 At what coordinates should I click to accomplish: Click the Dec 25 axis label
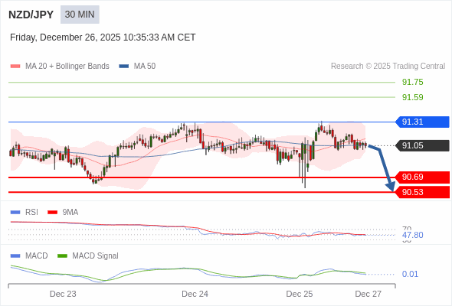[x=300, y=294]
